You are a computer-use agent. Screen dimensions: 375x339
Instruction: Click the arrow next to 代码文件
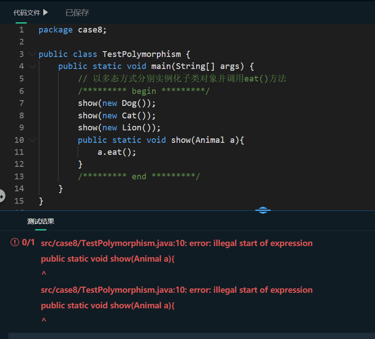(x=45, y=12)
